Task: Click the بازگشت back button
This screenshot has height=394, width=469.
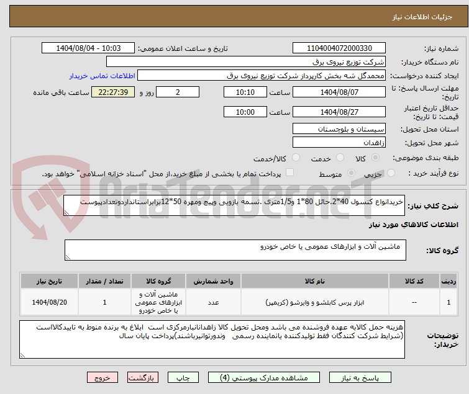Action: click(x=143, y=378)
